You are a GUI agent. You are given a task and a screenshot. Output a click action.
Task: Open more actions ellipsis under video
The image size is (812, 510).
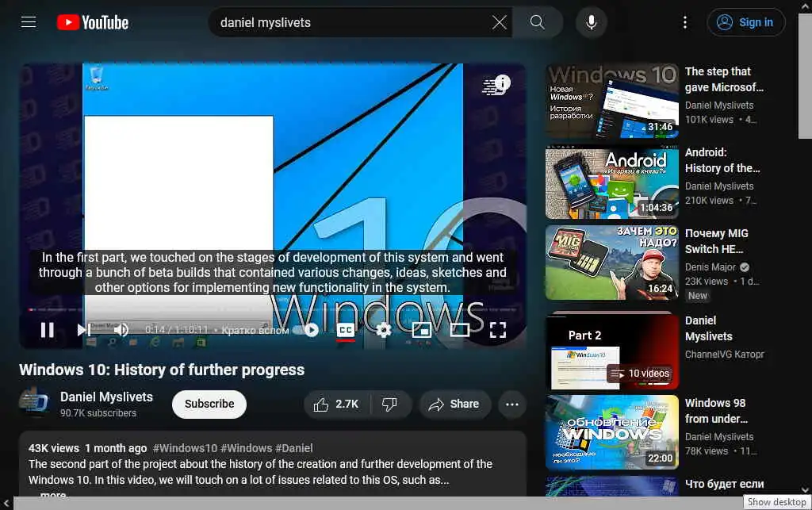click(511, 404)
